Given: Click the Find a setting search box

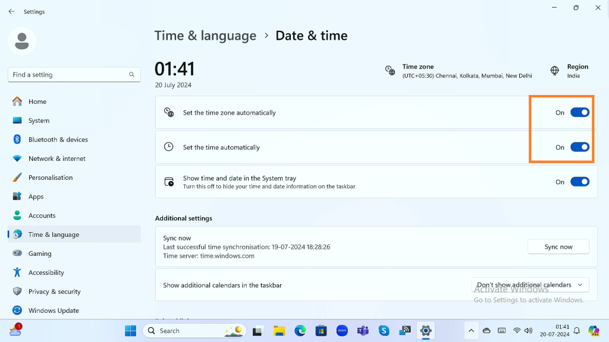Looking at the screenshot, I should point(68,75).
